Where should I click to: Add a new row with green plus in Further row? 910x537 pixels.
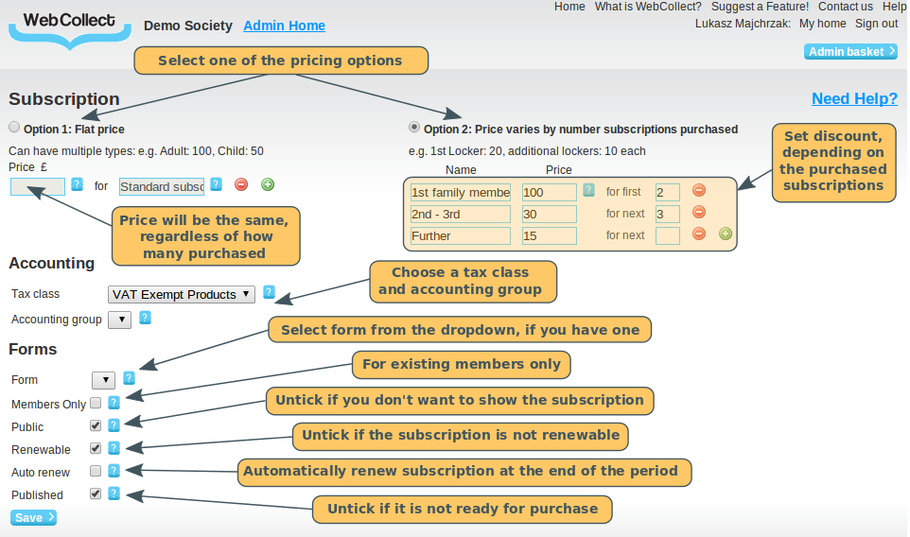725,234
